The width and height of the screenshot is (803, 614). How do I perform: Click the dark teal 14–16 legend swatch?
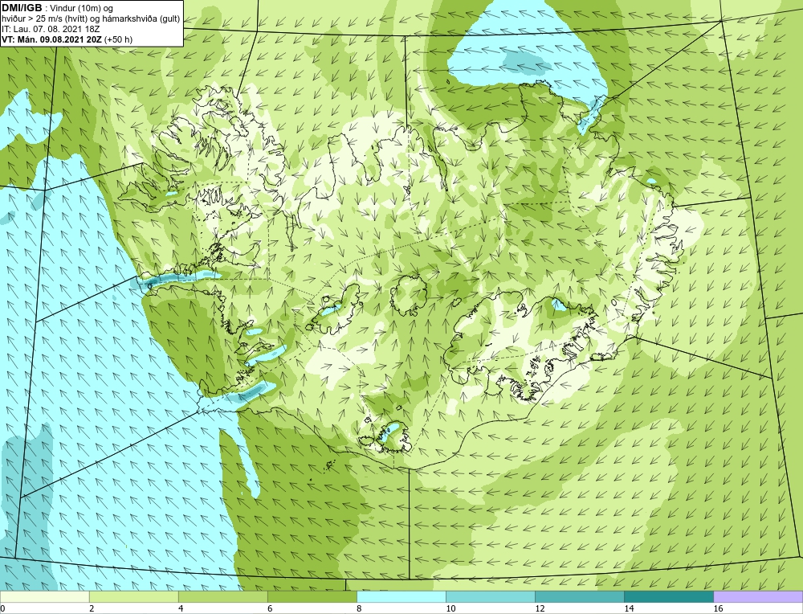coord(668,596)
